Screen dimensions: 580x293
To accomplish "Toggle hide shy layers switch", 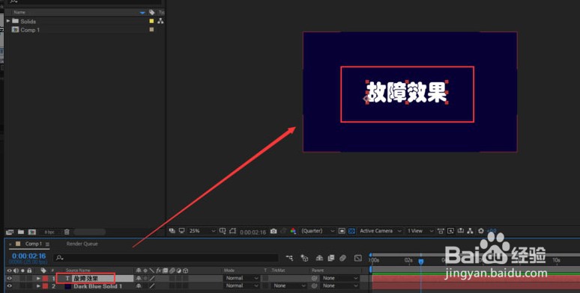I will coord(319,258).
